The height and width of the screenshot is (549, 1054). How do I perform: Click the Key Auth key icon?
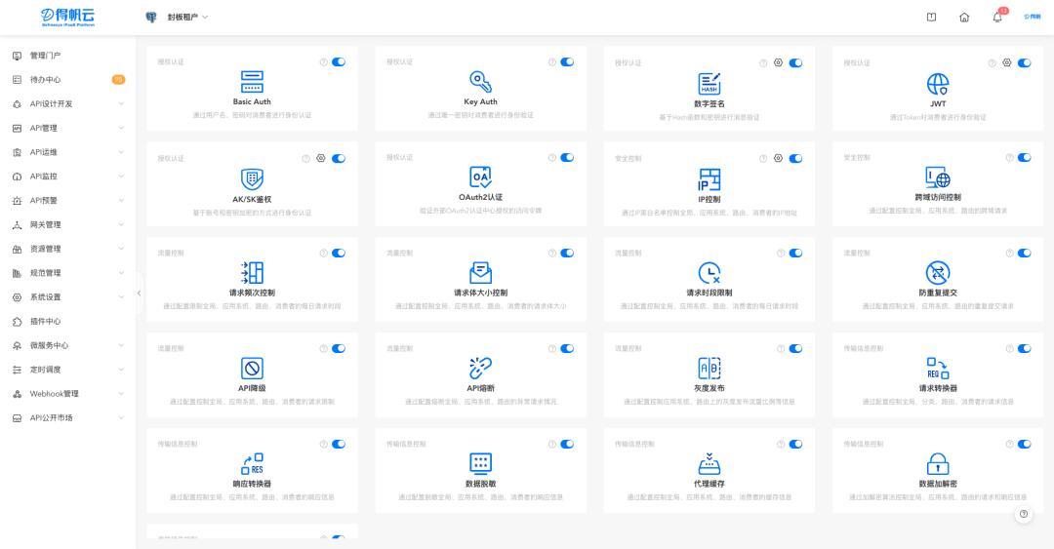point(480,82)
